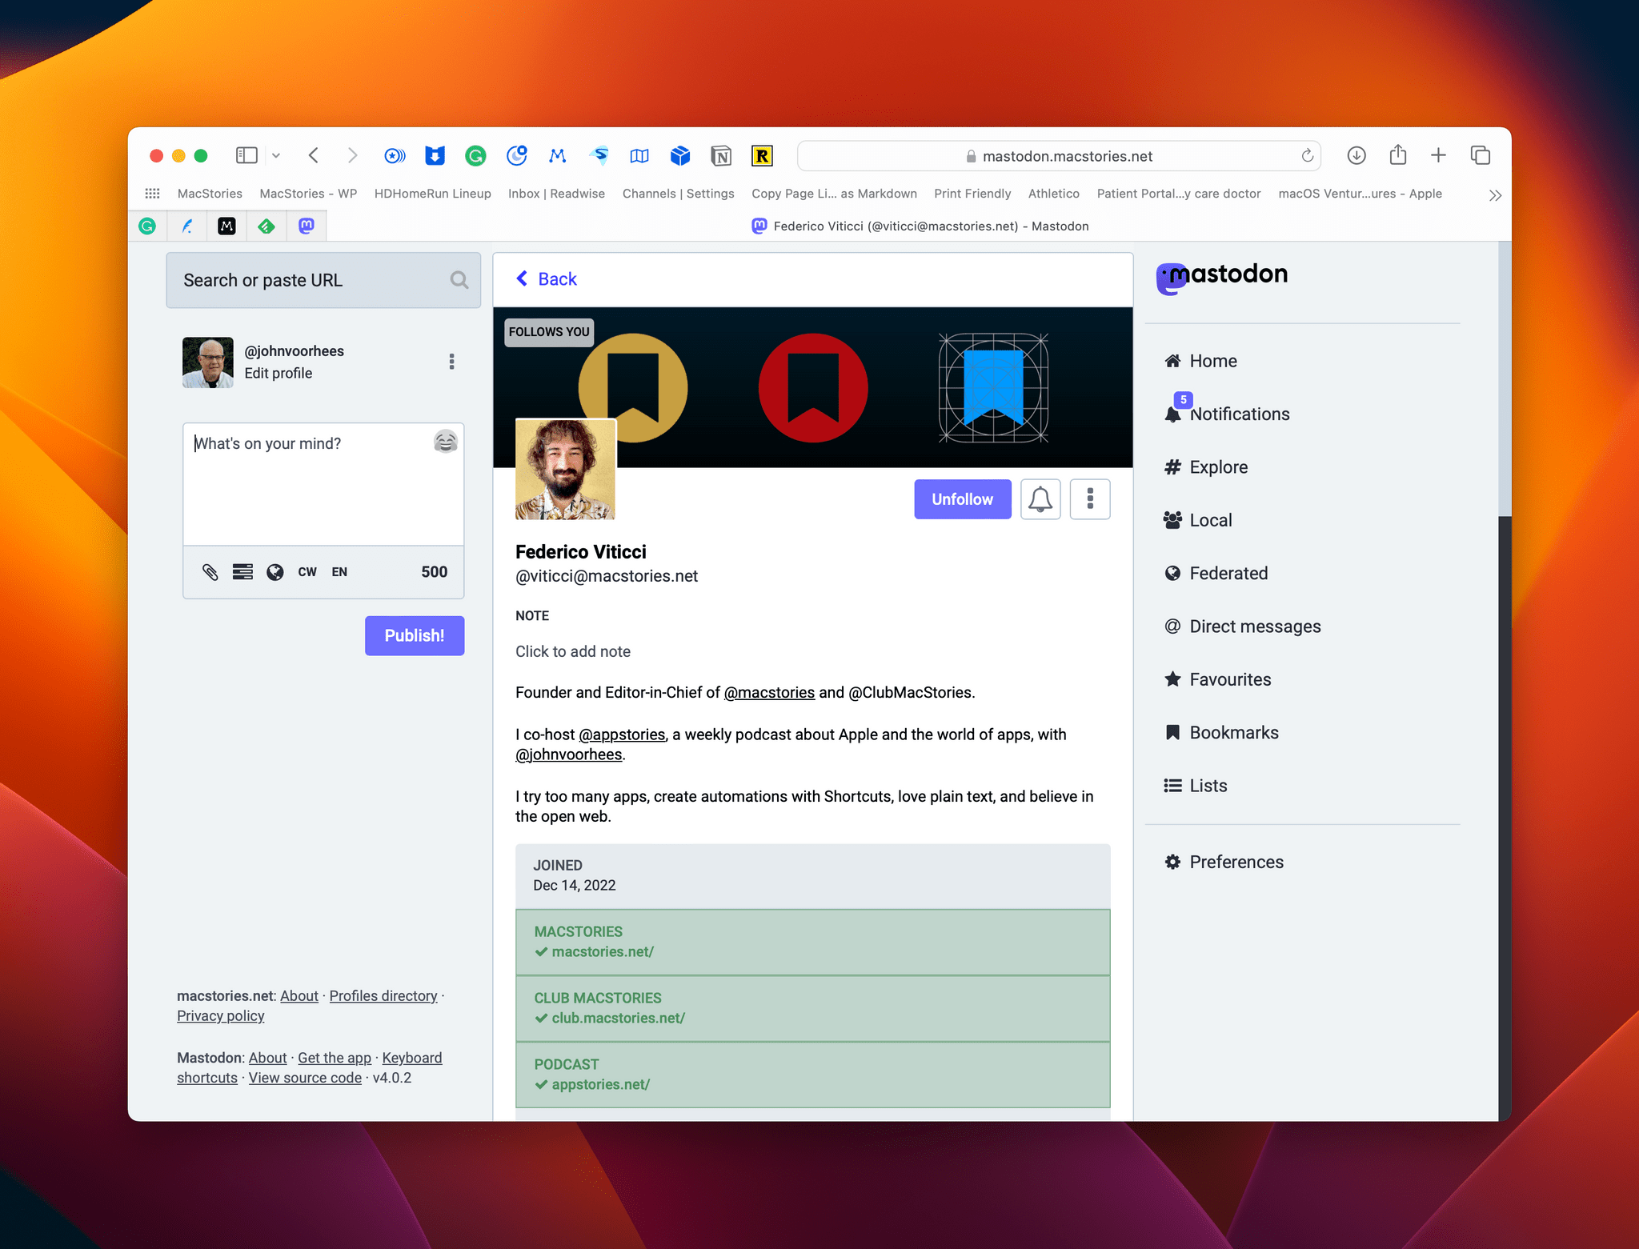The width and height of the screenshot is (1639, 1249).
Task: Click the blue M extension icon
Action: point(558,156)
